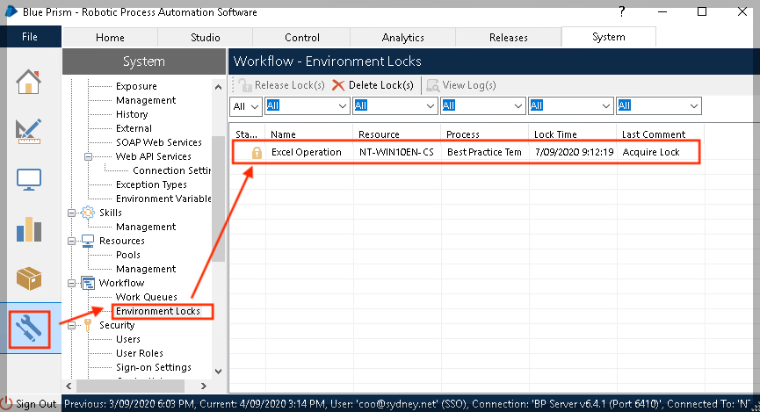Screen dimensions: 760x412
Task: Collapse the Workflow tree node
Action: coord(72,283)
